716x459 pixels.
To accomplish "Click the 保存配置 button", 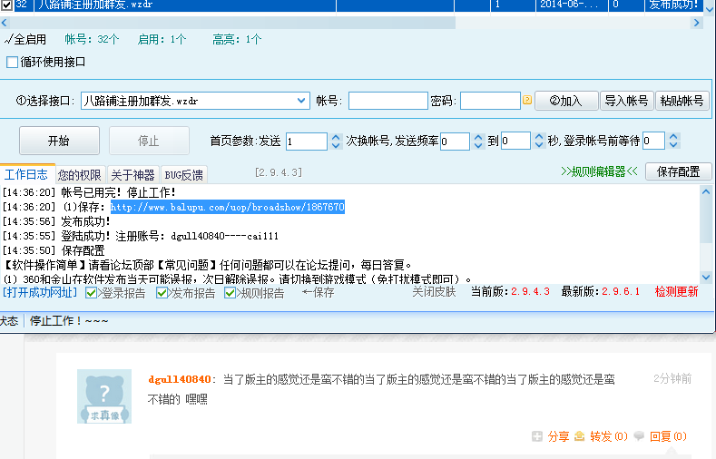I will 678,171.
